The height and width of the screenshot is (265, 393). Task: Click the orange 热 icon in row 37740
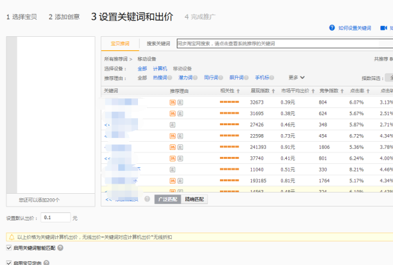point(173,158)
